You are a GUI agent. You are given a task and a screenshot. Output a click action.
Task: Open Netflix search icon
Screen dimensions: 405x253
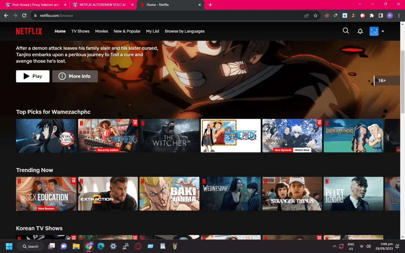point(346,31)
